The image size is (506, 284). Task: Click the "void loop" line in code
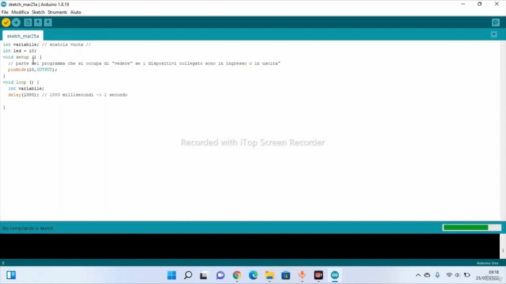21,82
